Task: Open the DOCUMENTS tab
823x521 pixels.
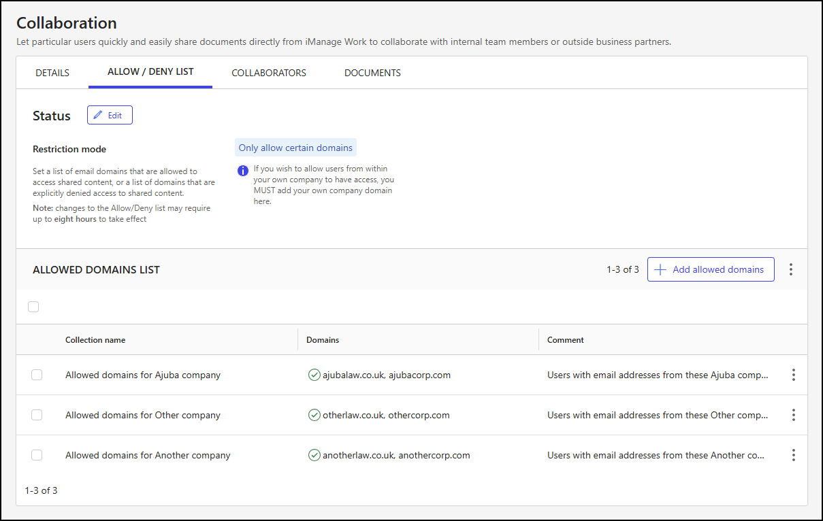Action: pyautogui.click(x=372, y=72)
